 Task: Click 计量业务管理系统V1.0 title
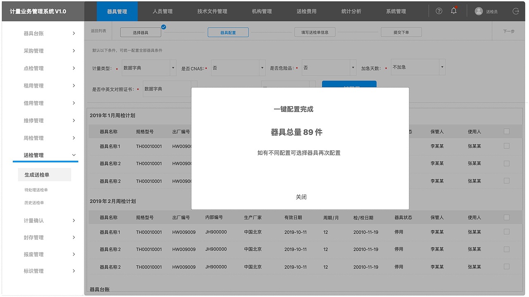(38, 11)
